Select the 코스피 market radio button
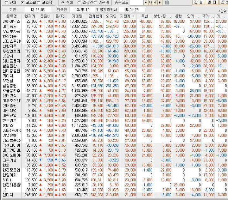The image size is (228, 200). tap(22, 3)
